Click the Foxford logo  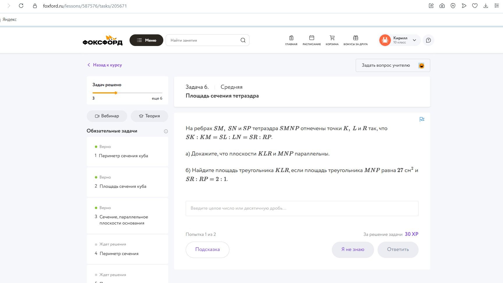click(x=102, y=40)
